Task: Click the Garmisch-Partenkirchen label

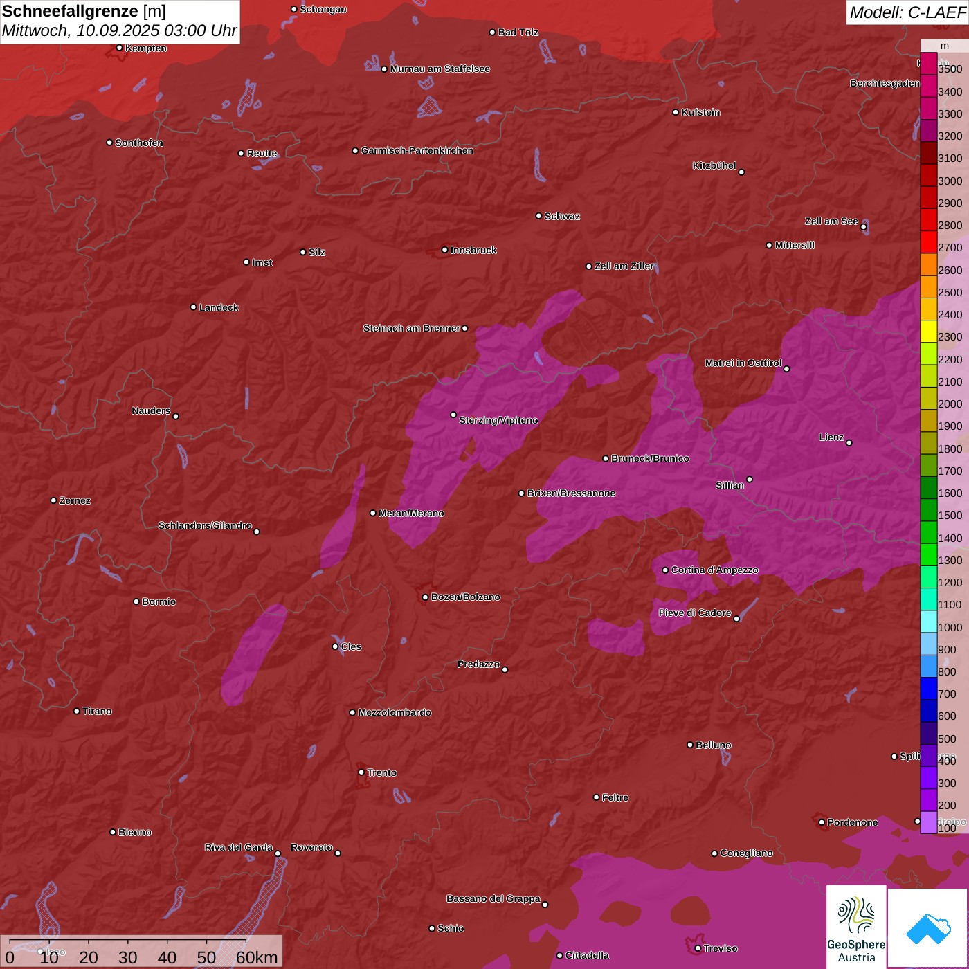Action: pos(417,150)
